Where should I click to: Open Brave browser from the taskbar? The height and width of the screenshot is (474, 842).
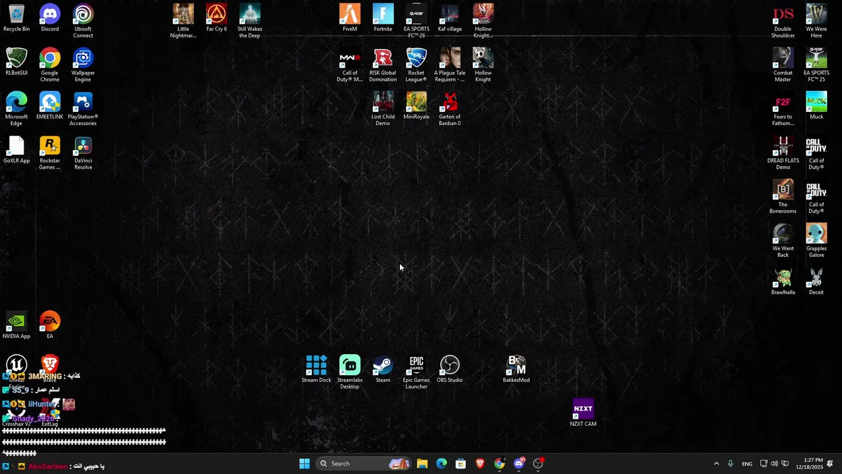[x=480, y=463]
